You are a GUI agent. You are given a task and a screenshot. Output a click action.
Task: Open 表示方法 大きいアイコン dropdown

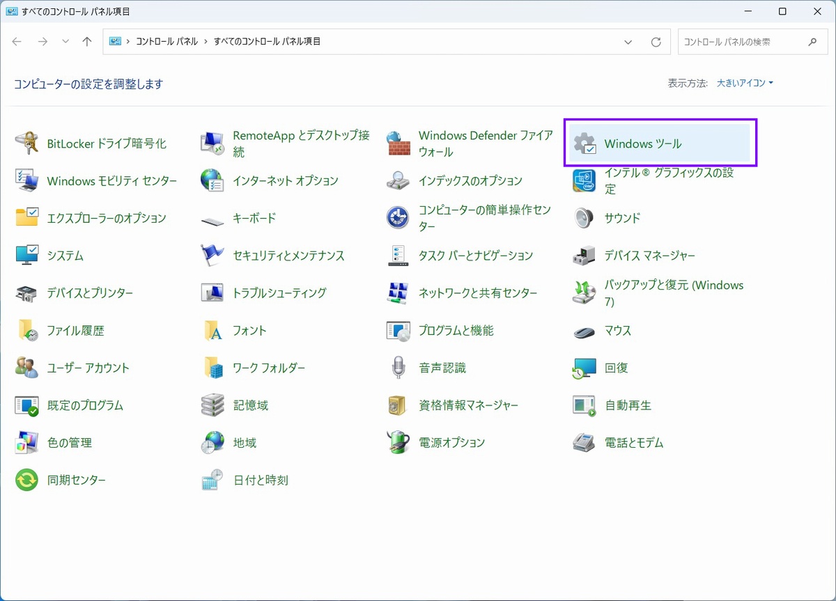[x=745, y=83]
